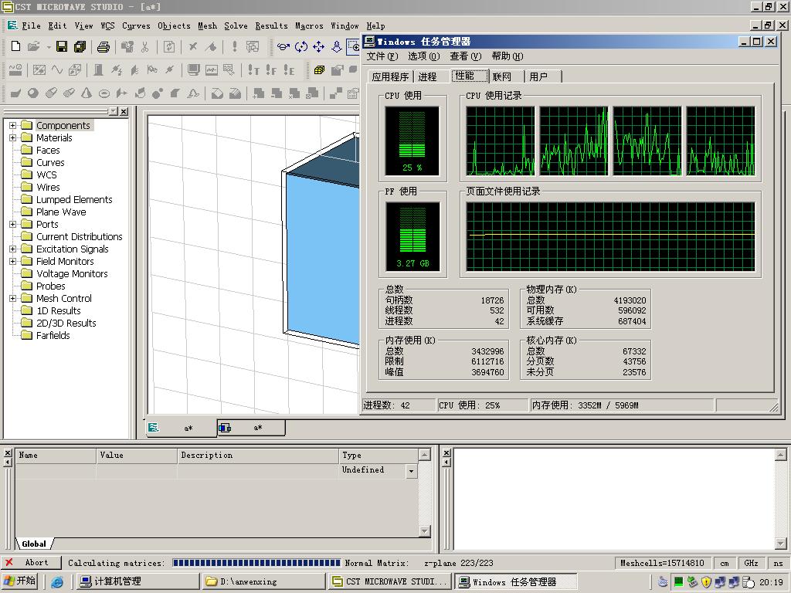
Task: Open the Type dropdown showing Undefined
Action: point(412,471)
